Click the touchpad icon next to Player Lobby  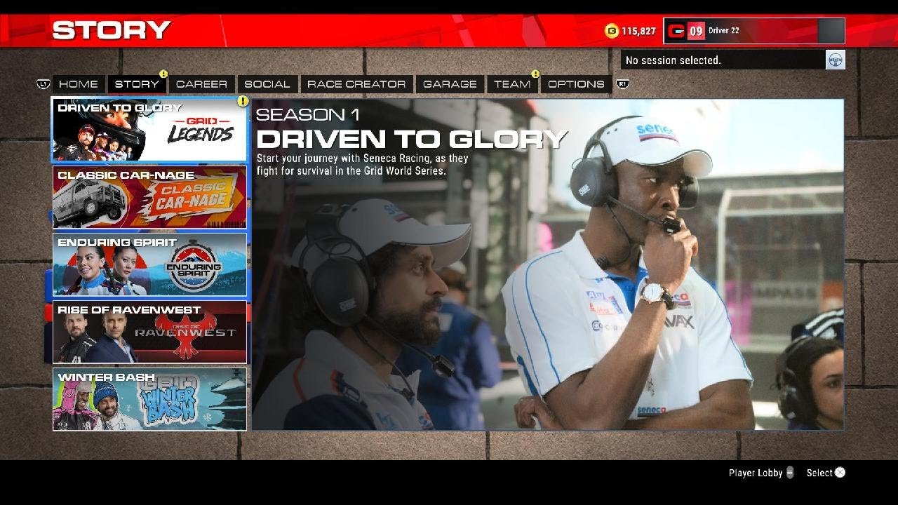pyautogui.click(x=789, y=473)
